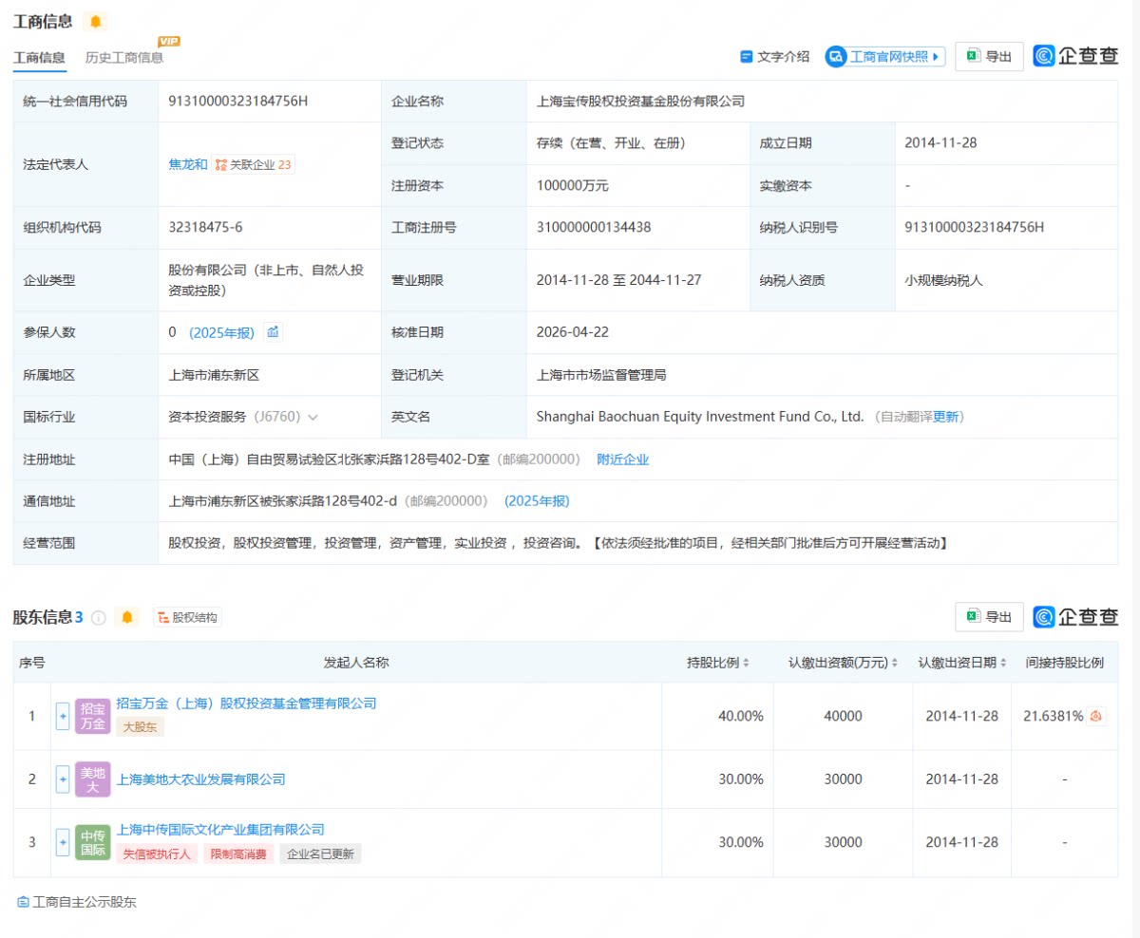
Task: Open the 股权结构 equity structure button
Action: tap(187, 617)
